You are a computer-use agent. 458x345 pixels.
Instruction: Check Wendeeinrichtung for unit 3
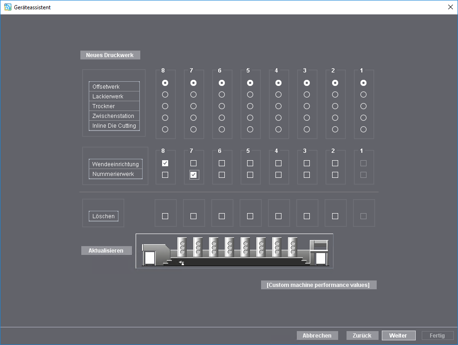pyautogui.click(x=307, y=163)
